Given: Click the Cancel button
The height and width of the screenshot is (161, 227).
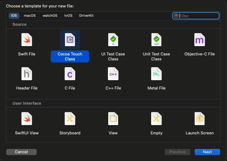Looking at the screenshot, I should click(21, 152).
